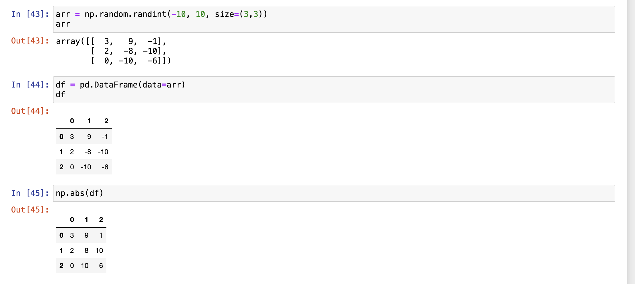Click column header 2 in Out[44] table
The width and height of the screenshot is (635, 284).
pyautogui.click(x=106, y=121)
